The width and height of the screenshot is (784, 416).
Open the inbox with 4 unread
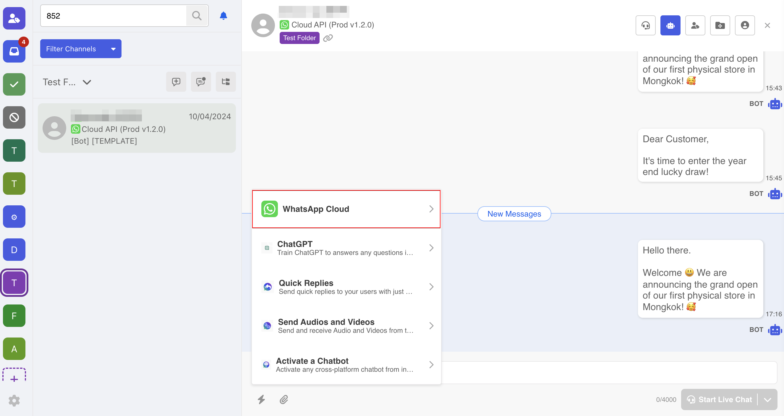(14, 51)
